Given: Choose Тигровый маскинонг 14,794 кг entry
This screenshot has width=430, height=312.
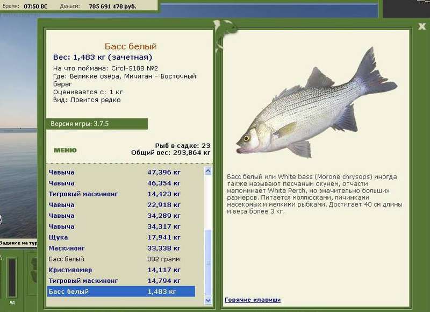Looking at the screenshot, I should pyautogui.click(x=121, y=281).
